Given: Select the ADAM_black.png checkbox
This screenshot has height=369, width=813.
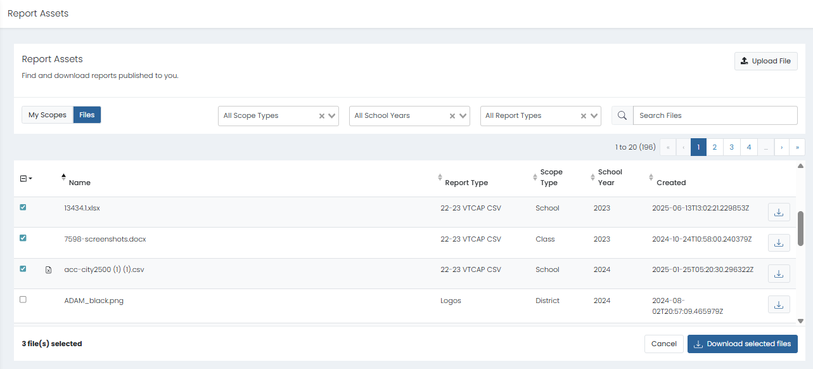Looking at the screenshot, I should click(x=23, y=299).
